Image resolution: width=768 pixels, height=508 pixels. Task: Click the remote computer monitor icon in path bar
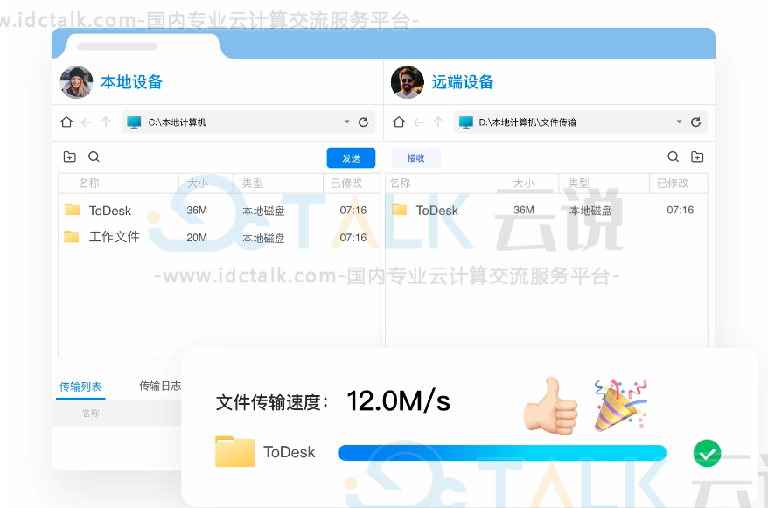(466, 122)
